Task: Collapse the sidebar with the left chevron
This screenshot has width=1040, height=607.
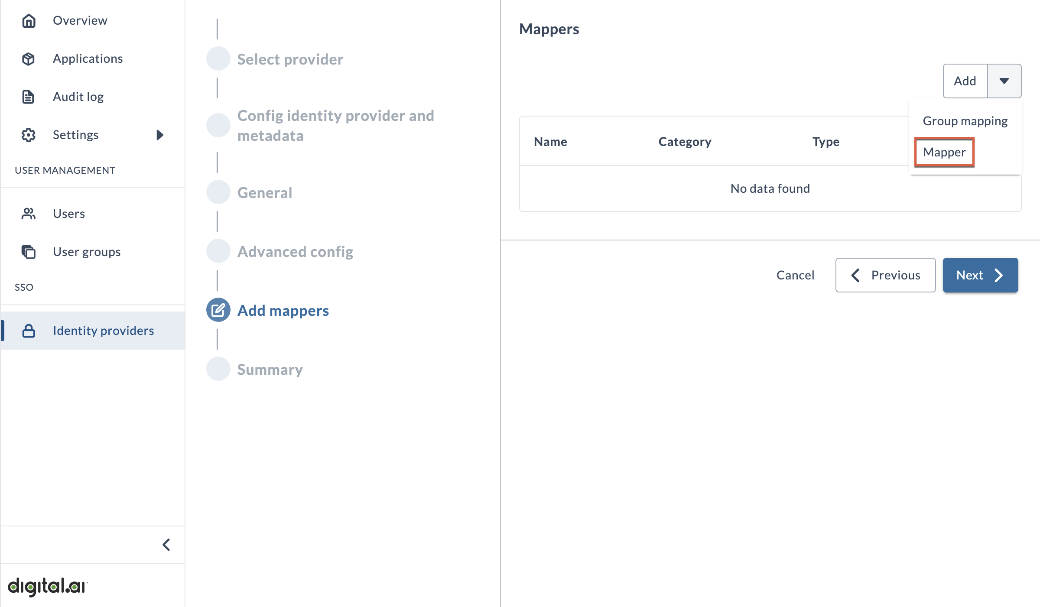Action: click(166, 545)
